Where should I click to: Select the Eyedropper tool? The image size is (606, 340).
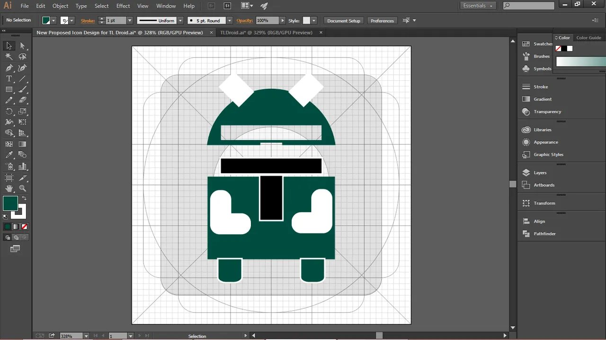click(x=9, y=155)
